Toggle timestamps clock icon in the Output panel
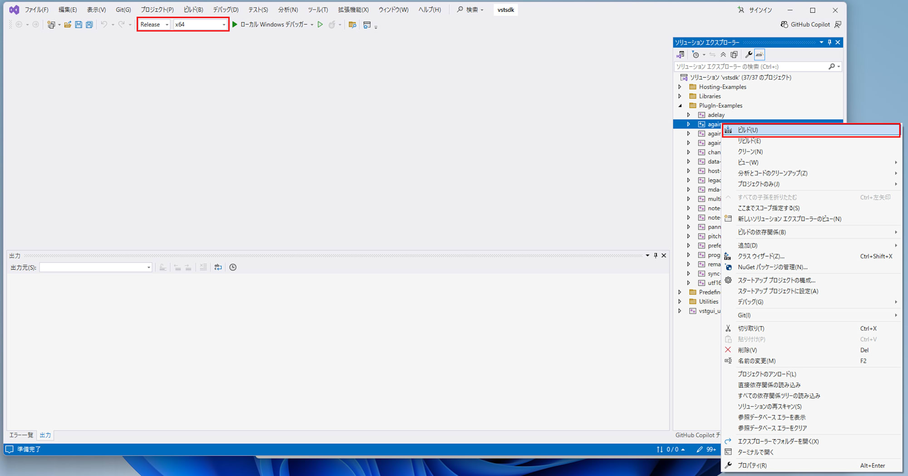The image size is (908, 476). [x=233, y=267]
